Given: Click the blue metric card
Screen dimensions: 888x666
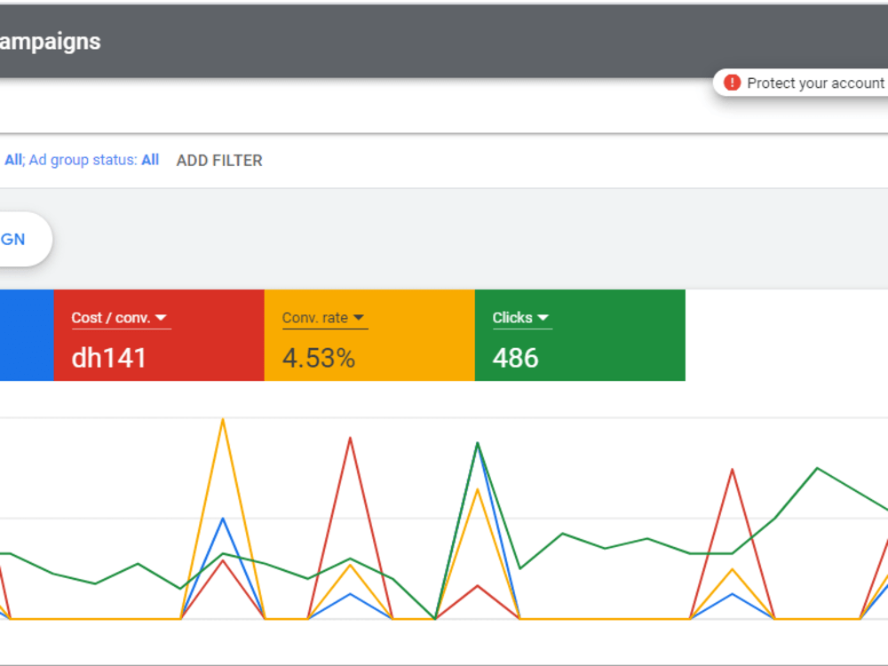Looking at the screenshot, I should pyautogui.click(x=27, y=336).
